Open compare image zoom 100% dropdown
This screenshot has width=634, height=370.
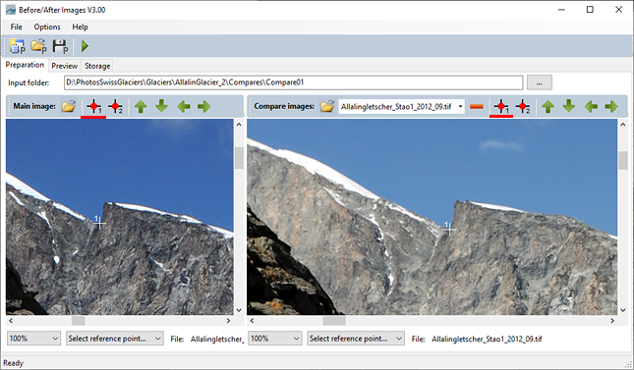(x=275, y=339)
